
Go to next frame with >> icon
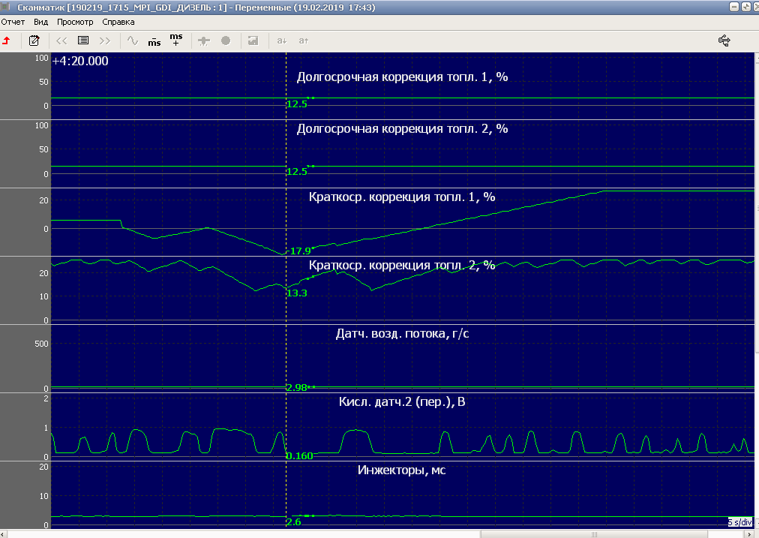pos(105,41)
